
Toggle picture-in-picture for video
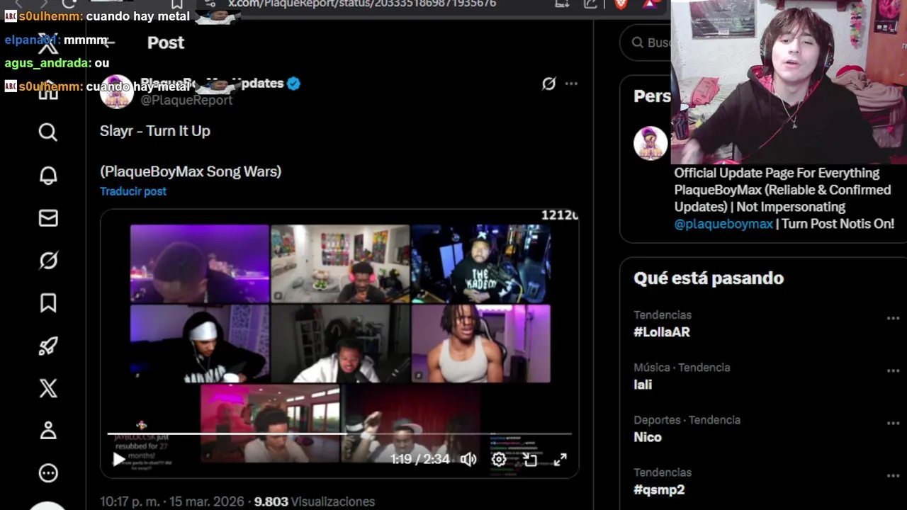[x=530, y=460]
